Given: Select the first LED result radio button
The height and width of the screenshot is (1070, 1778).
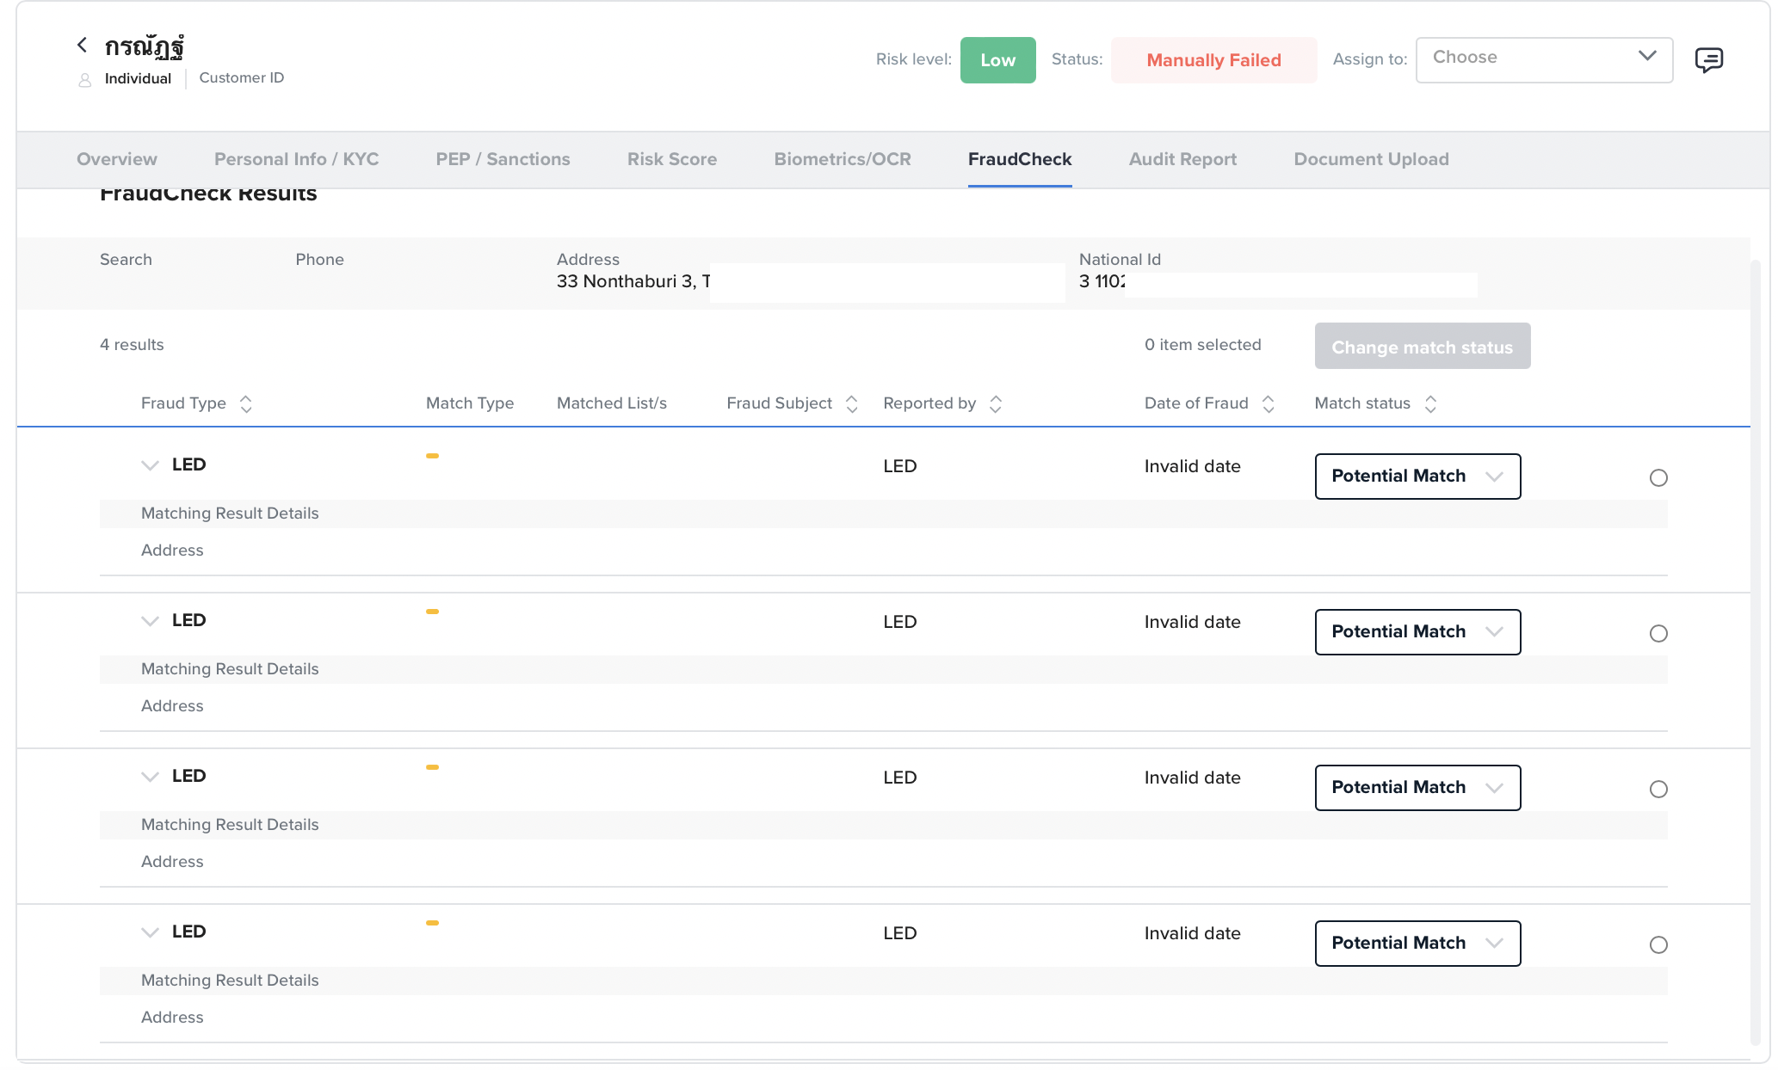Looking at the screenshot, I should 1658,478.
